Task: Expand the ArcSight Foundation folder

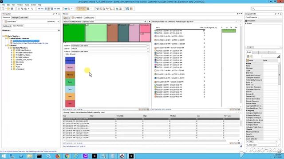Action: [x=12, y=55]
